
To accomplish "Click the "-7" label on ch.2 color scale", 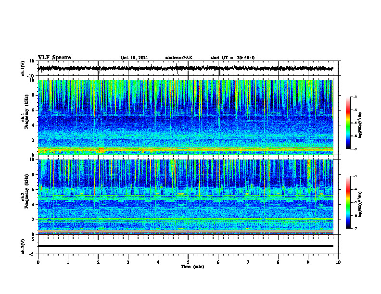I will (355, 229).
